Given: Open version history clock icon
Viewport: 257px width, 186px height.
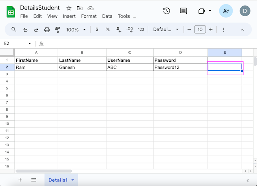Looking at the screenshot, I should (167, 11).
